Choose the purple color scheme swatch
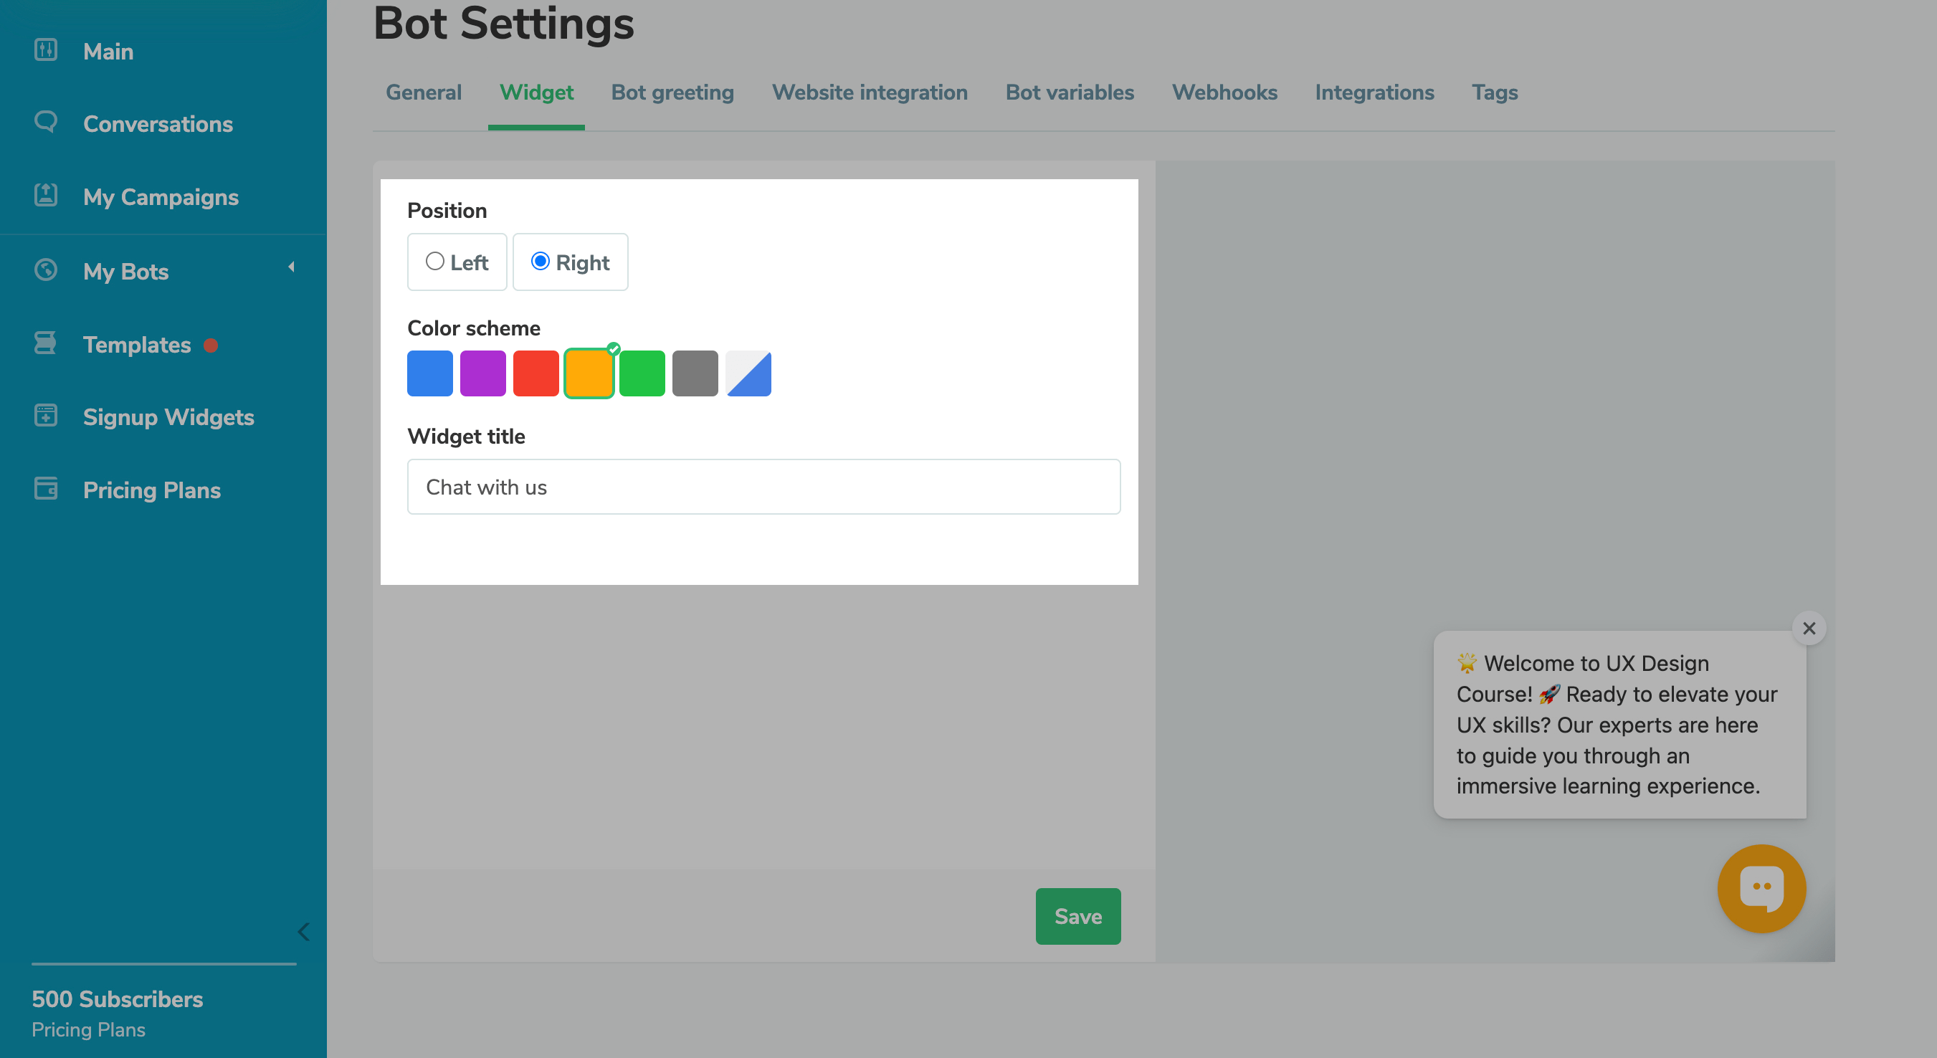This screenshot has width=1937, height=1058. pyautogui.click(x=482, y=373)
